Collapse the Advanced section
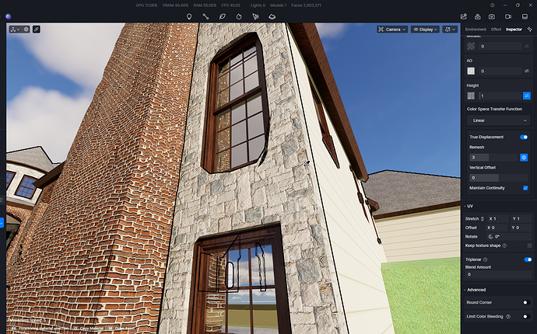537x334 pixels. [x=465, y=290]
